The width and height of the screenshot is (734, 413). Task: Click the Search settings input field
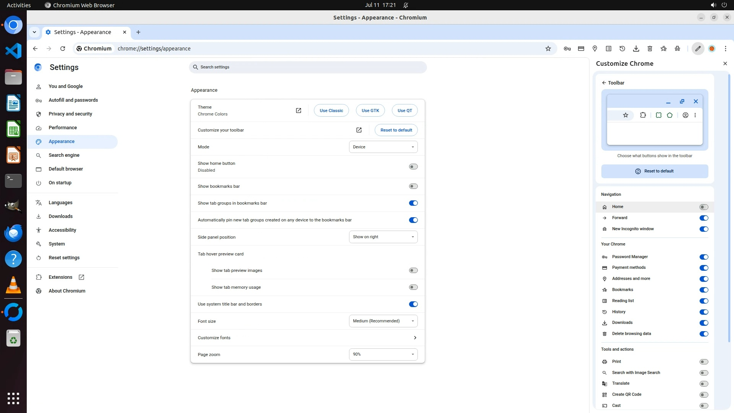pyautogui.click(x=308, y=67)
